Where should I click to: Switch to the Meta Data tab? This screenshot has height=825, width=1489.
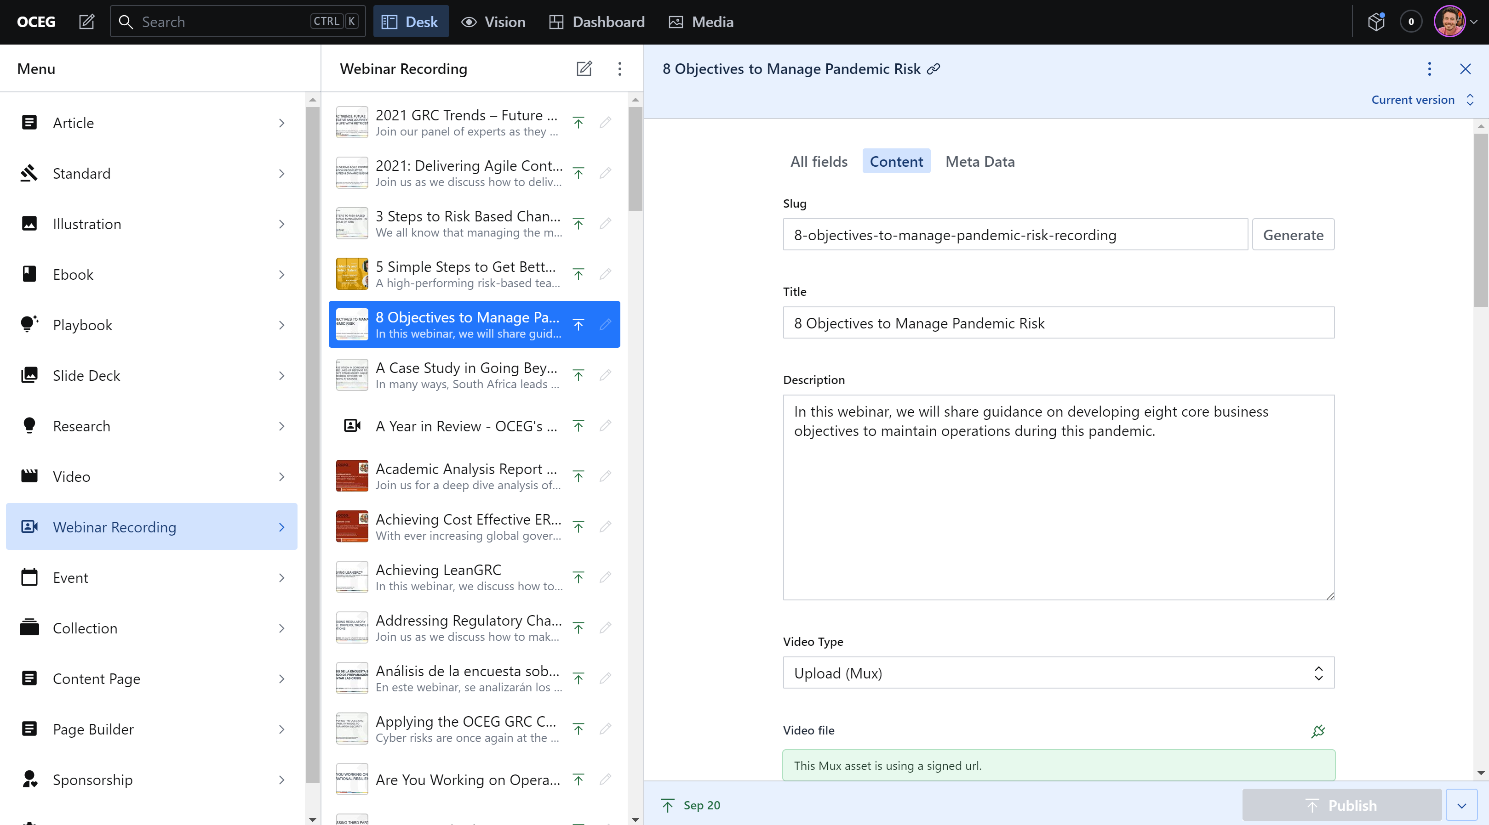tap(980, 162)
